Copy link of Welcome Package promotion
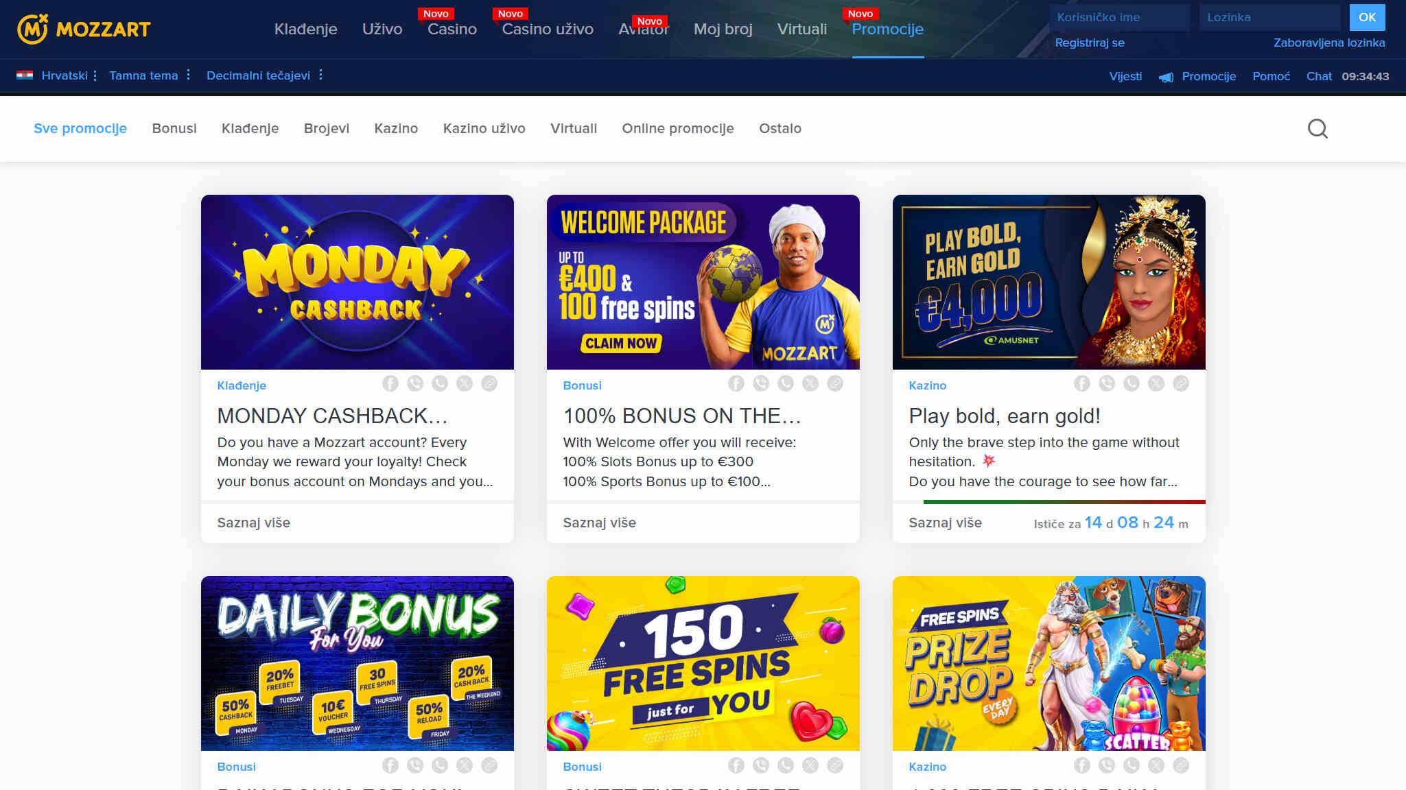Image resolution: width=1406 pixels, height=790 pixels. coord(834,384)
